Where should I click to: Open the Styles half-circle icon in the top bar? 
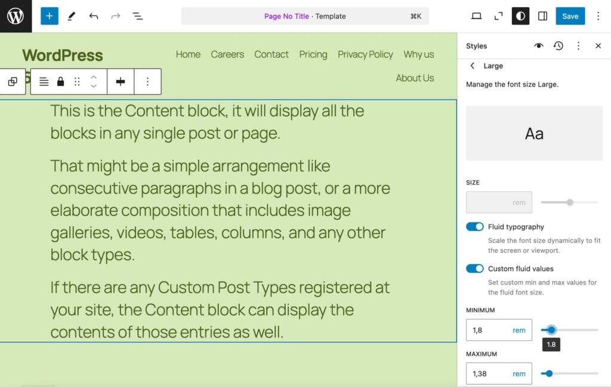point(520,16)
